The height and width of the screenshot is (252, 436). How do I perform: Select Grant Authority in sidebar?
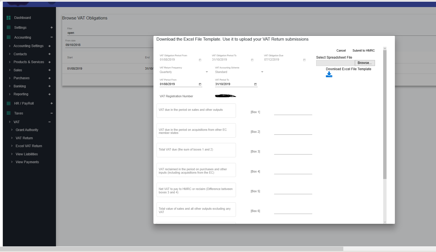click(27, 130)
